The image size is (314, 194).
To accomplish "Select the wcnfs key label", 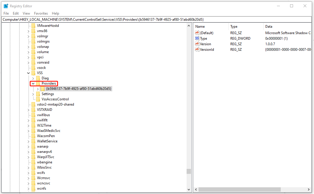I will point(41,188).
